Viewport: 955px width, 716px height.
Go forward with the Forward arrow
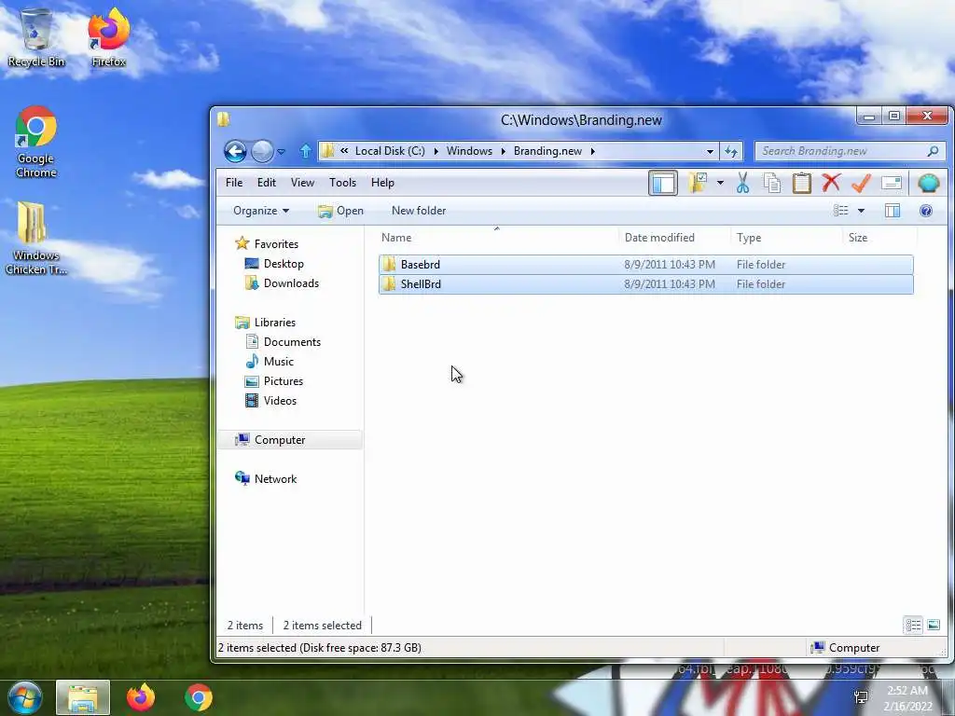coord(262,151)
